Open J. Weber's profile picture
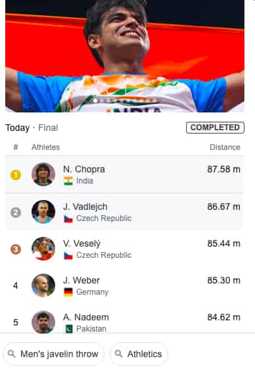This screenshot has height=373, width=255. 43,286
